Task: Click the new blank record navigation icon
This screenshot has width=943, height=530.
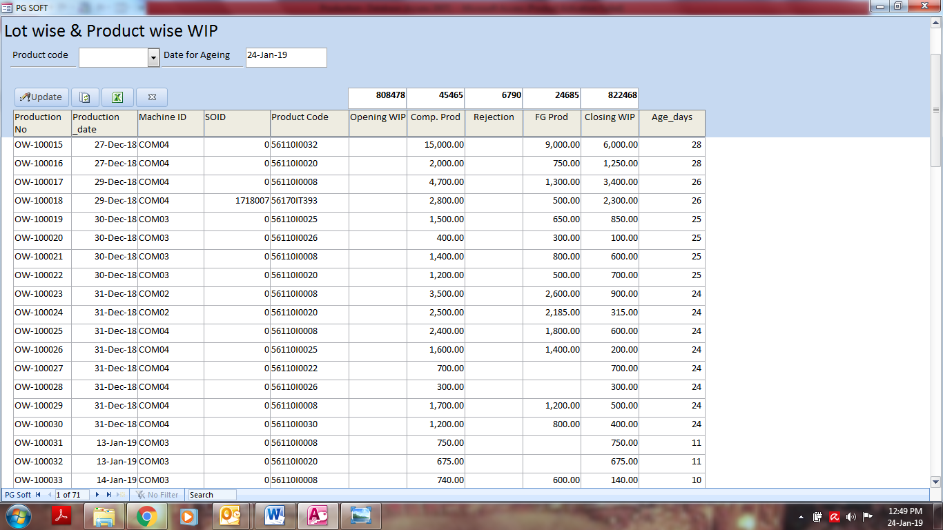Action: click(x=120, y=495)
